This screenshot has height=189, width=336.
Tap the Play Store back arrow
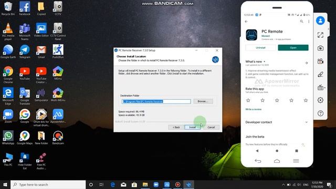pyautogui.click(x=246, y=22)
